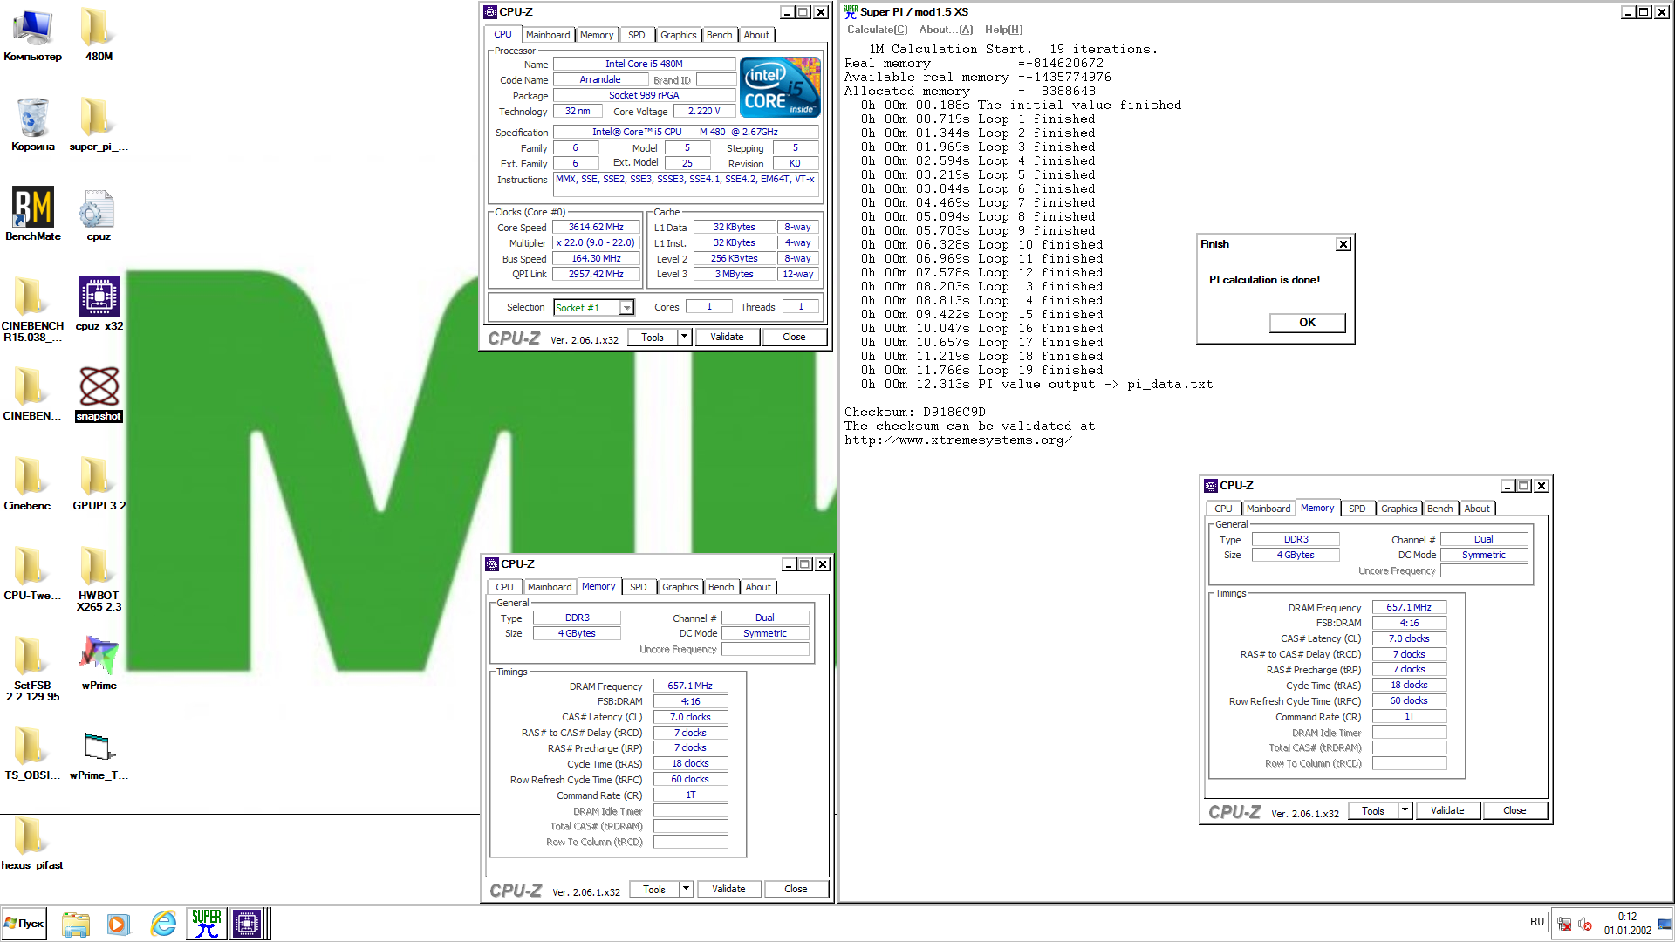
Task: Open Super PI About menu
Action: pyautogui.click(x=946, y=30)
